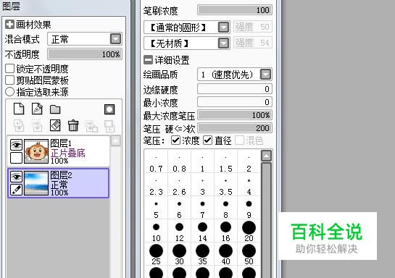Choose brush size 16
The width and height of the screenshot is (395, 278).
coord(225,231)
